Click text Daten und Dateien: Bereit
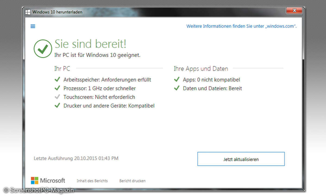 coord(212,88)
